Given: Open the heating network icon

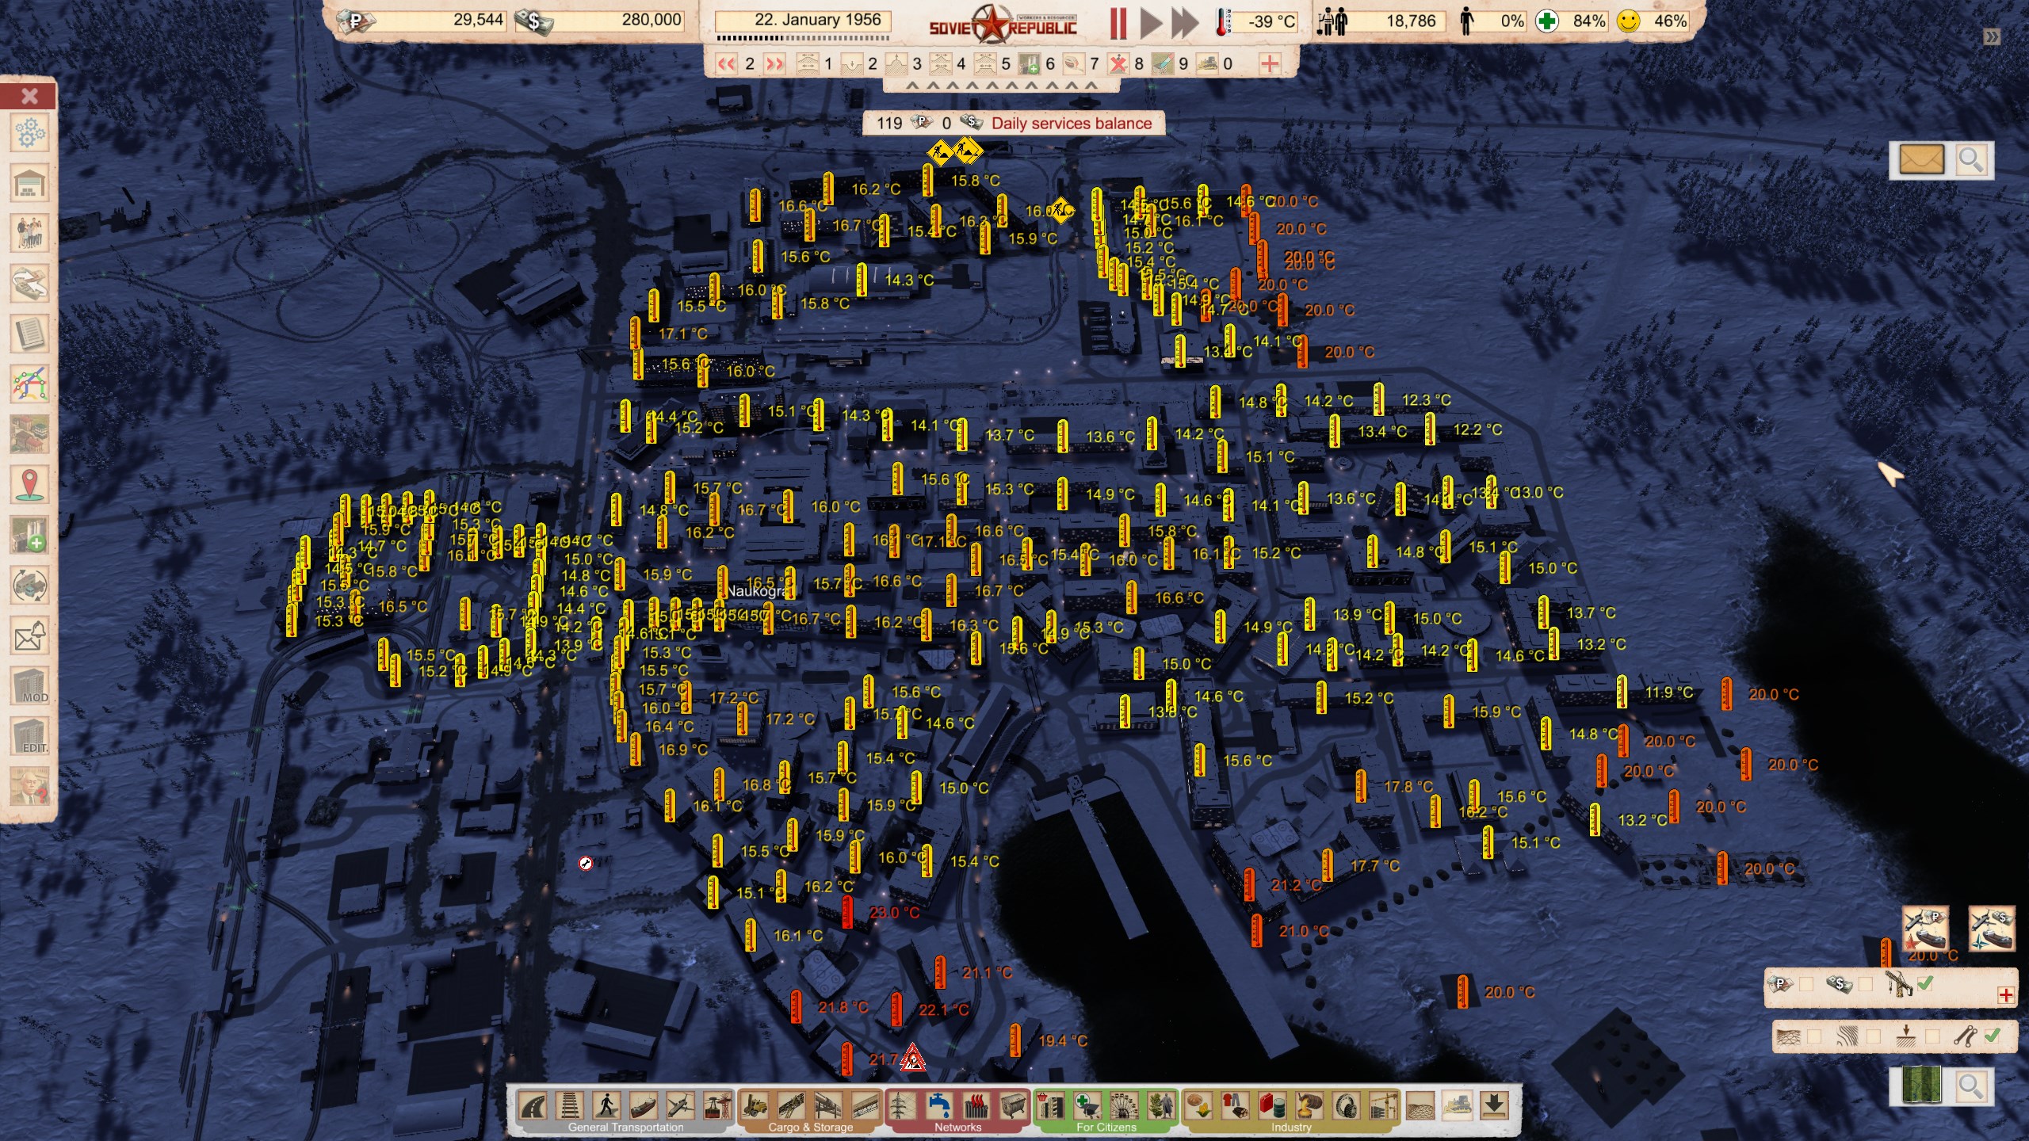Looking at the screenshot, I should pos(976,1105).
